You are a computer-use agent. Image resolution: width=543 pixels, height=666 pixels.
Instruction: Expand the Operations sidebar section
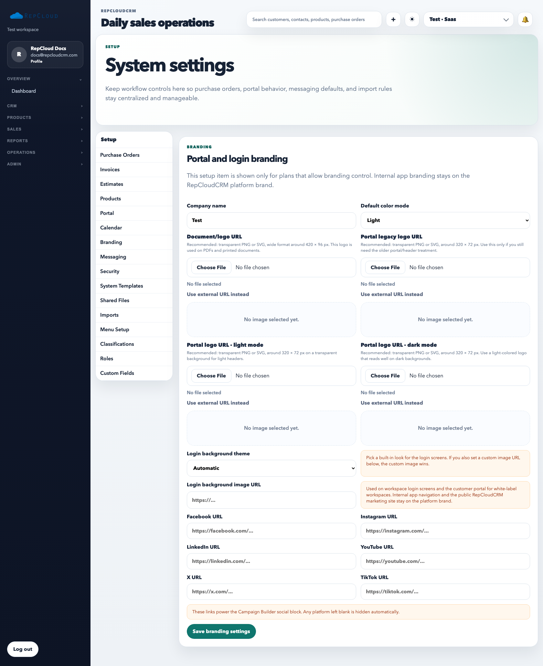point(45,153)
